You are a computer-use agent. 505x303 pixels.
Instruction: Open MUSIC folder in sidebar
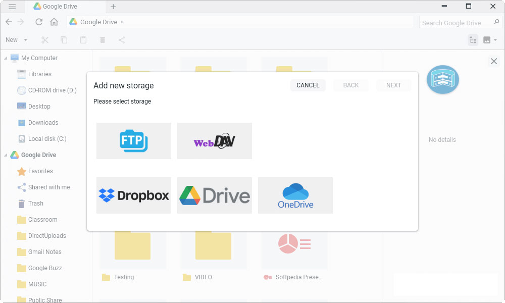(x=37, y=284)
